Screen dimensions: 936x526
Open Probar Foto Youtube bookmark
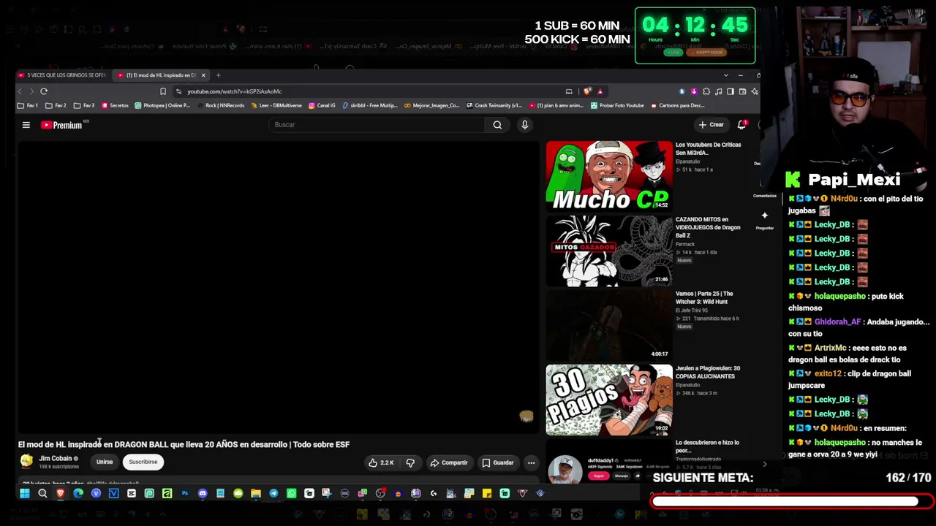[x=617, y=106]
